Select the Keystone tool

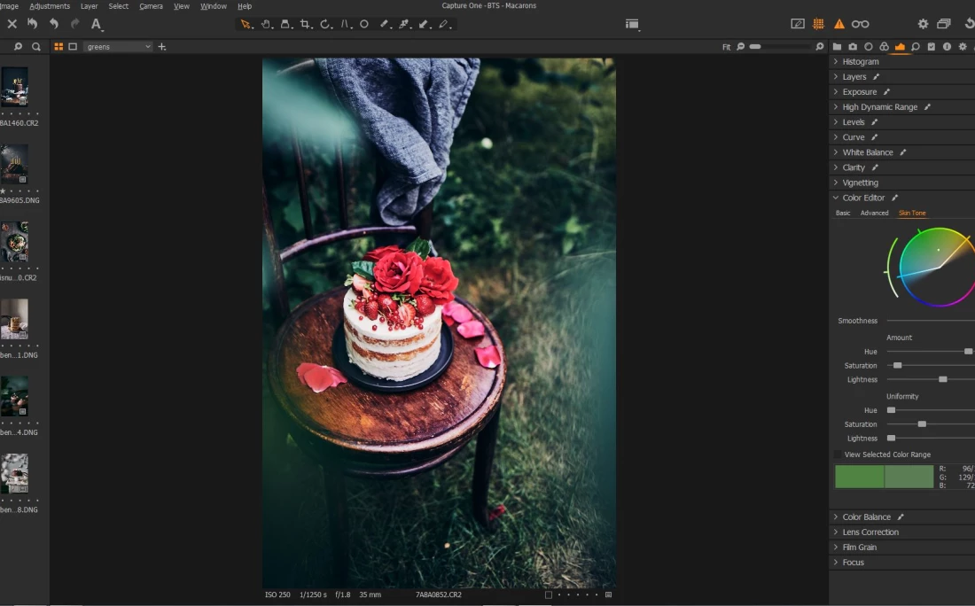pyautogui.click(x=345, y=25)
